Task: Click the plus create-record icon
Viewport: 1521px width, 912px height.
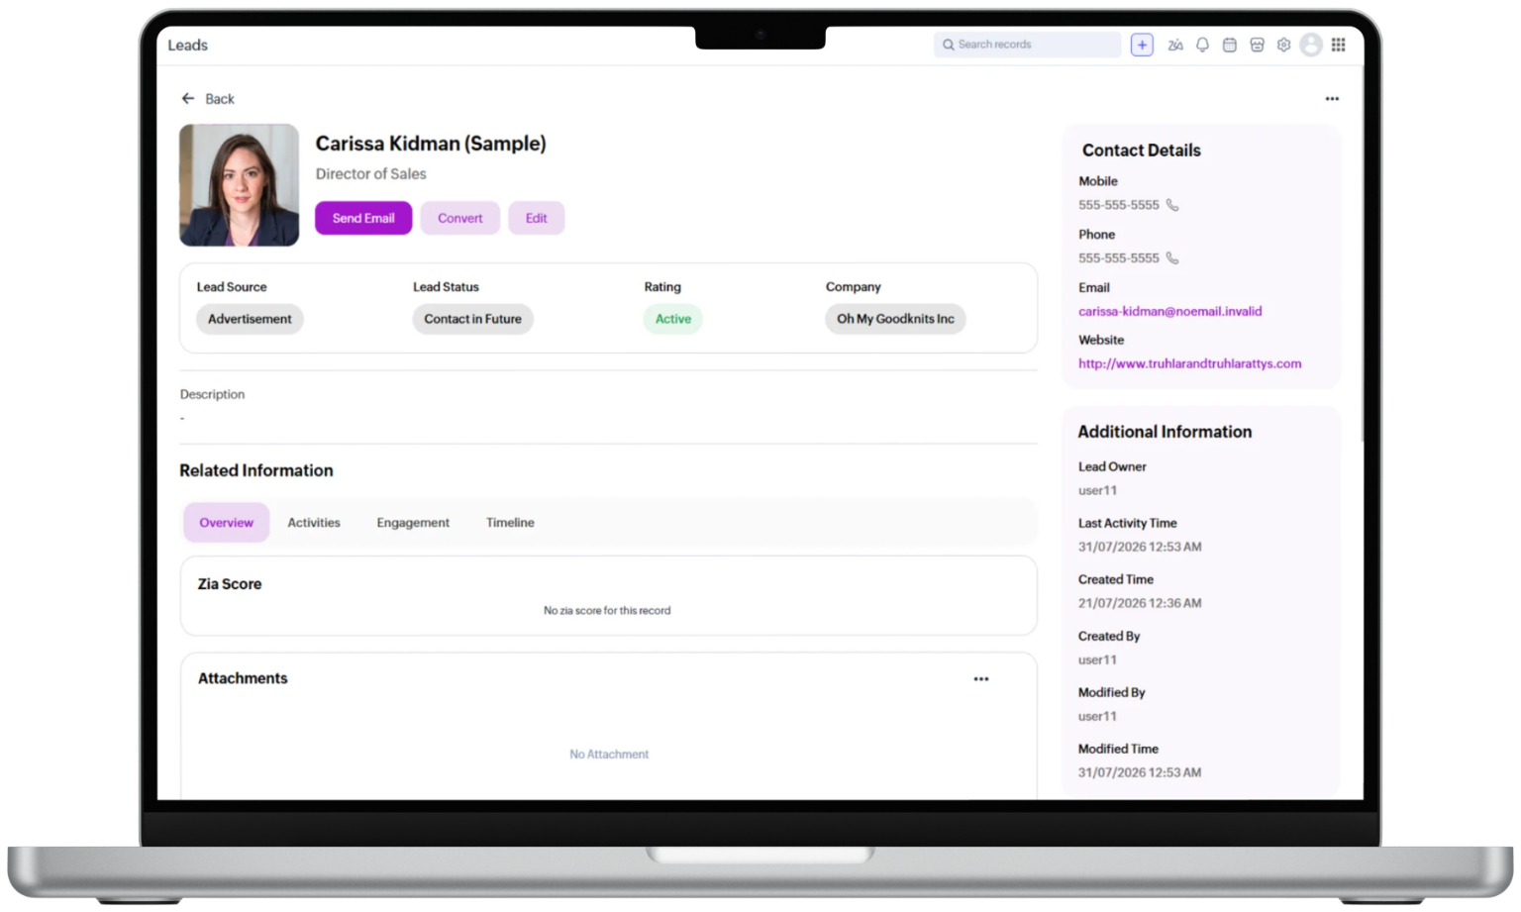Action: (x=1142, y=45)
